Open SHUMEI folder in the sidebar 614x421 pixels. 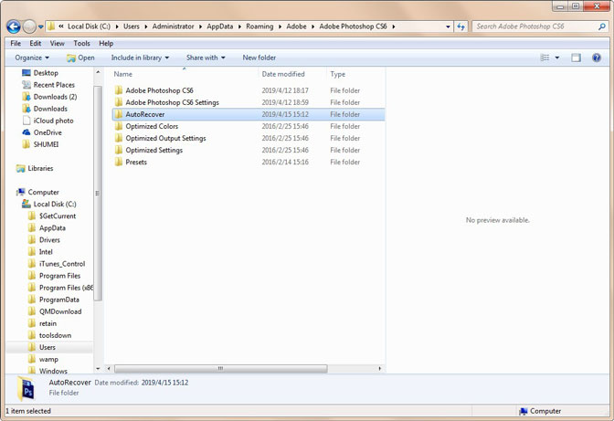coord(46,144)
